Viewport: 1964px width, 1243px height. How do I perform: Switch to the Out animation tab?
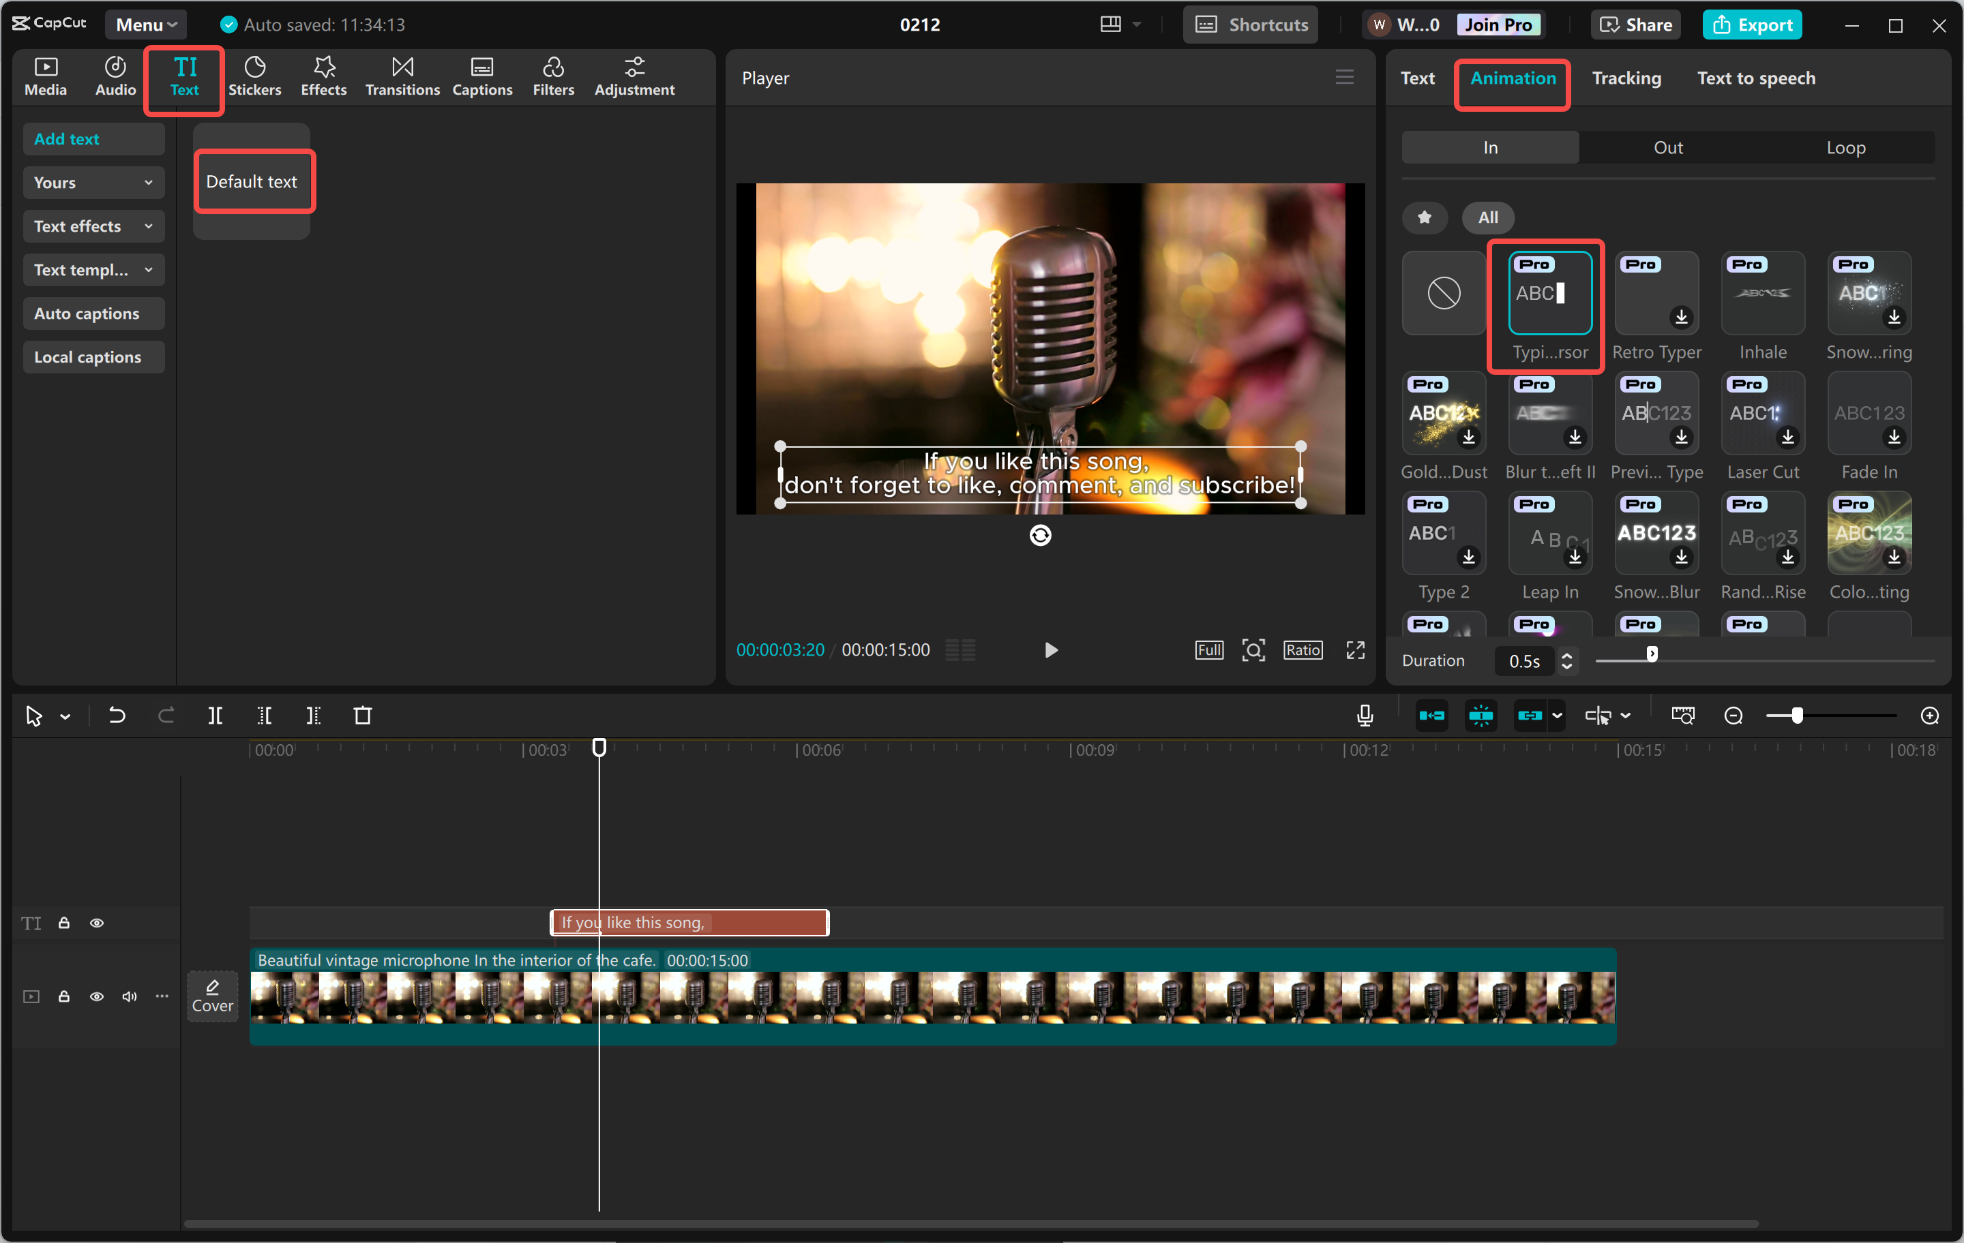coord(1668,147)
